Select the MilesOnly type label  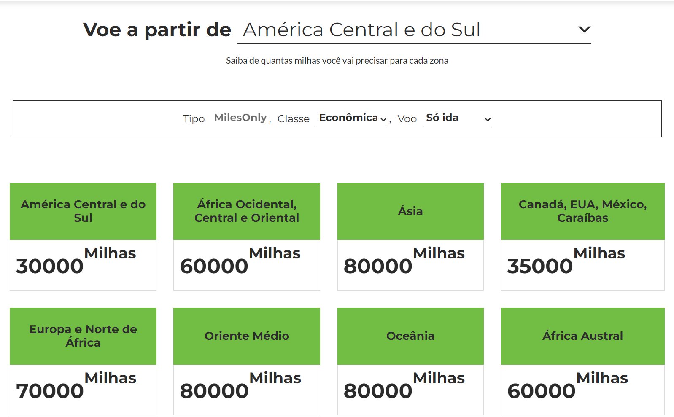[x=240, y=118]
